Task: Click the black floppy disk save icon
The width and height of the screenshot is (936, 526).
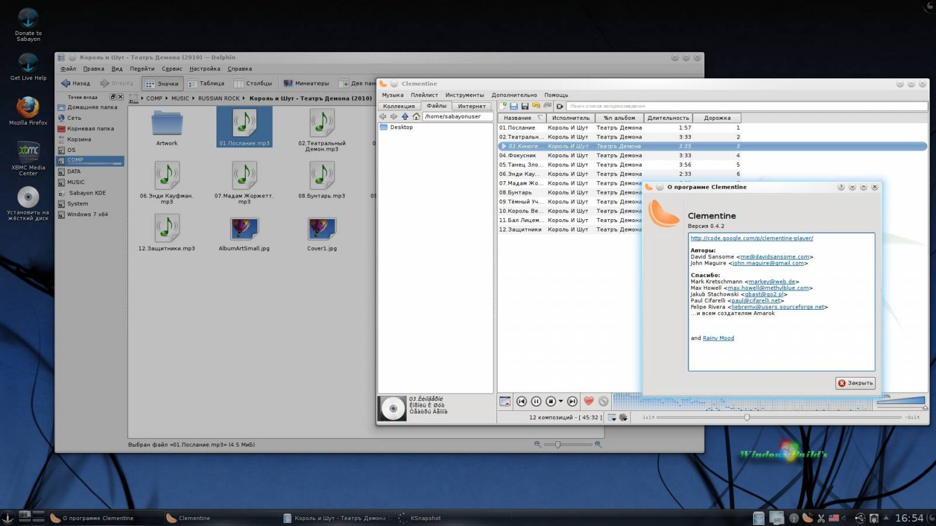Action: 525,106
